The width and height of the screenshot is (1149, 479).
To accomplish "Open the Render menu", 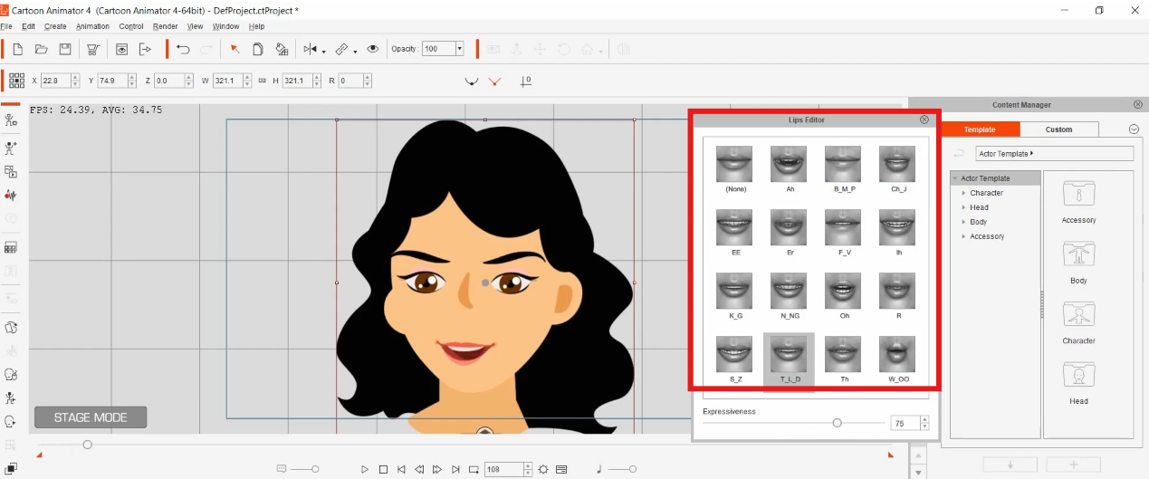I will point(165,26).
